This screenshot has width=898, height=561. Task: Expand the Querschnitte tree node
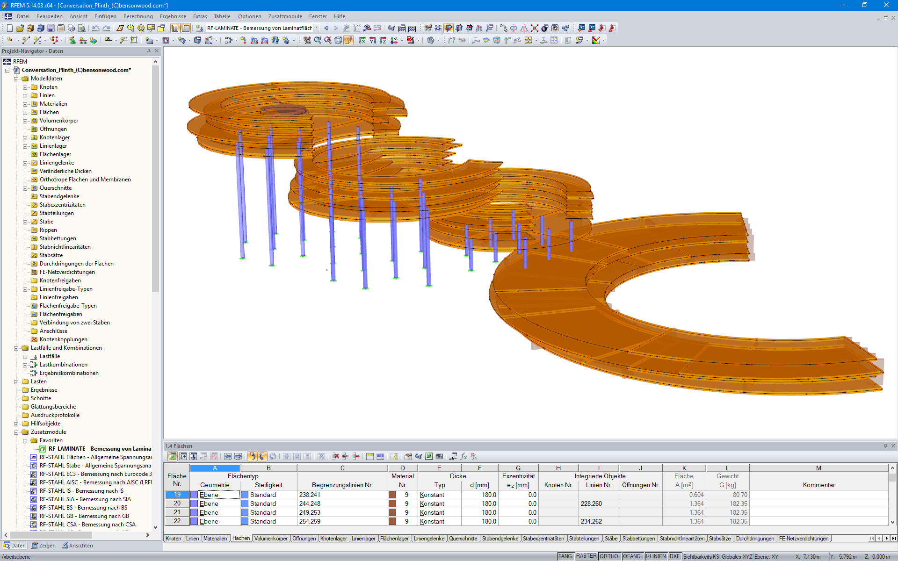(x=25, y=188)
